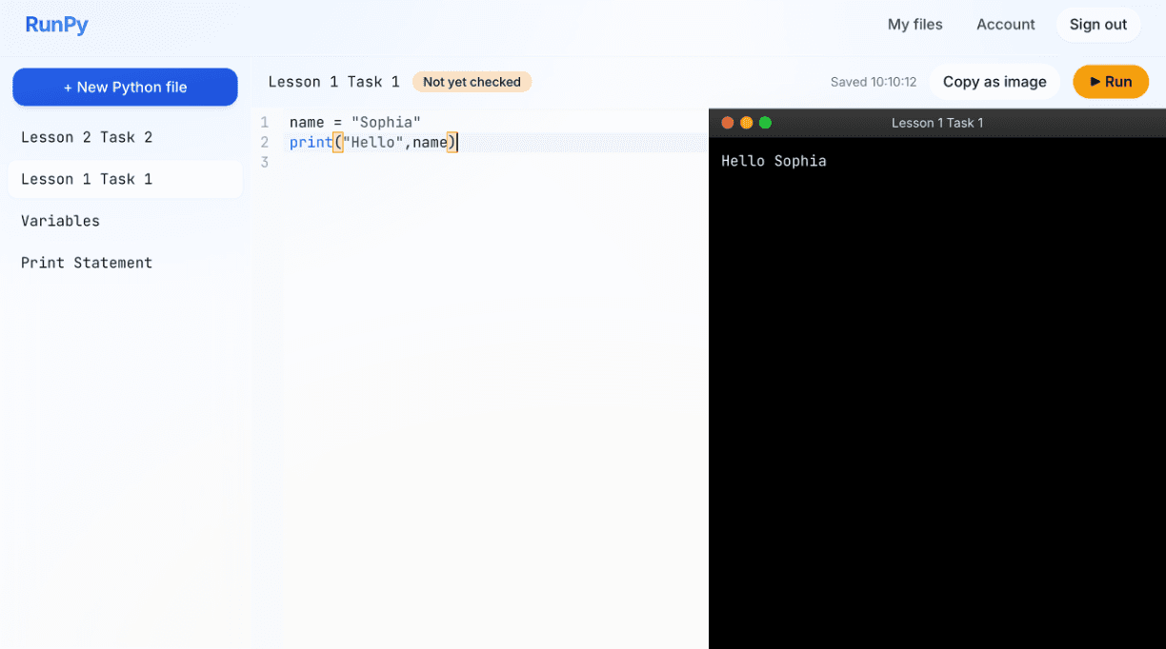Click code line 1 name assignment

(x=355, y=123)
